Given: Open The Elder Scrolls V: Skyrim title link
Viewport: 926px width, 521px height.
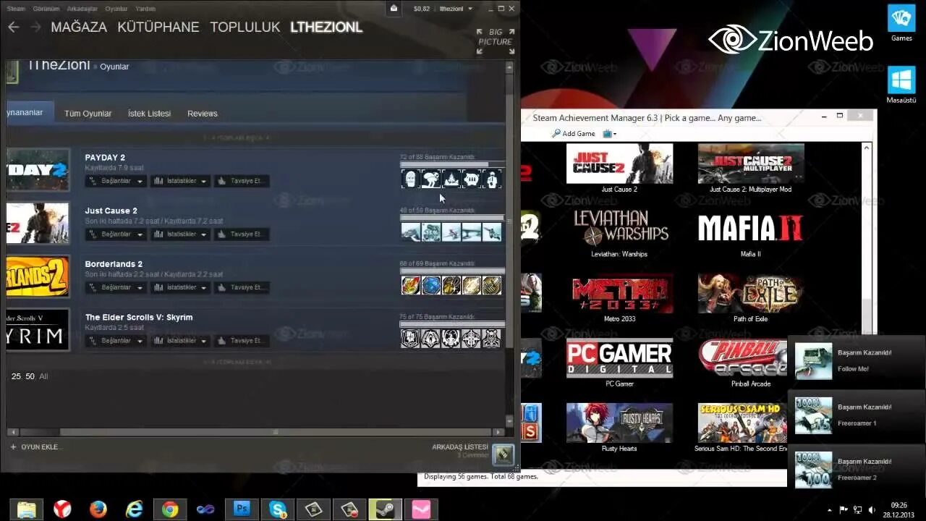Looking at the screenshot, I should (139, 318).
